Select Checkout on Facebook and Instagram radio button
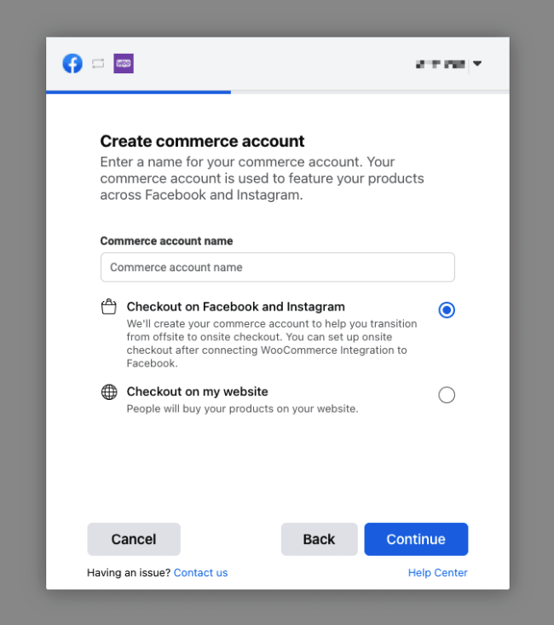The image size is (554, 625). 447,310
